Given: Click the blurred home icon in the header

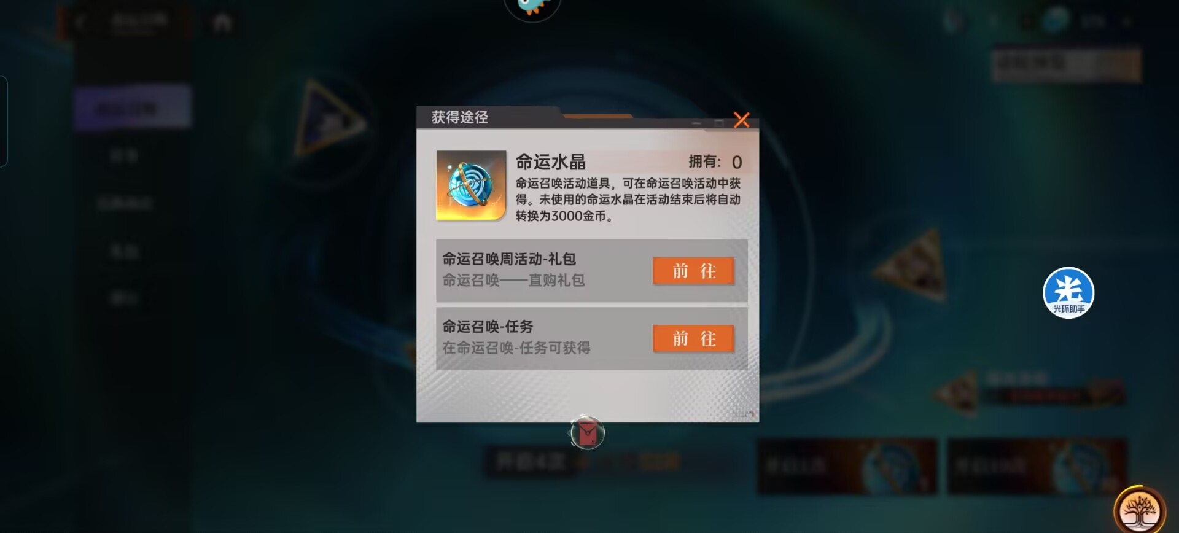Looking at the screenshot, I should tap(222, 23).
